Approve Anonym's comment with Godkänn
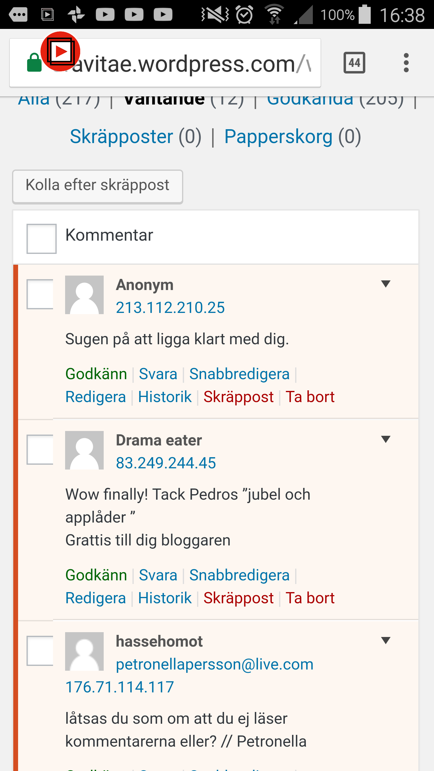434x771 pixels. (96, 374)
